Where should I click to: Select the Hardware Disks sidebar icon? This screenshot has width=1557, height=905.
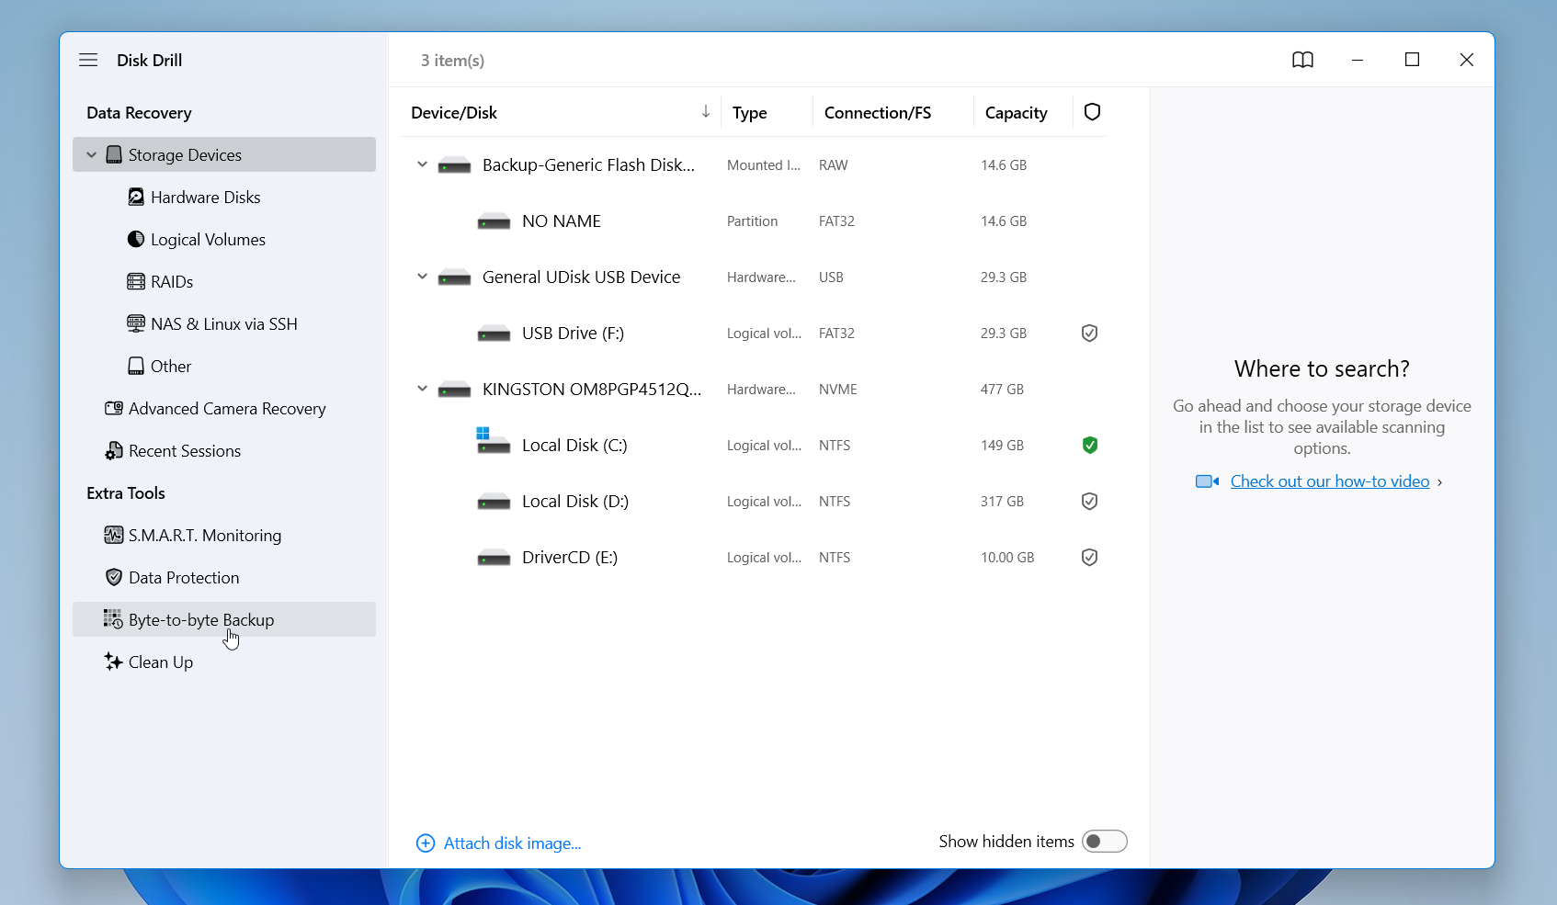click(x=135, y=197)
